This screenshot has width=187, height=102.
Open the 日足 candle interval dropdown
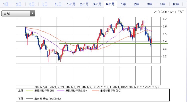click(x=18, y=13)
